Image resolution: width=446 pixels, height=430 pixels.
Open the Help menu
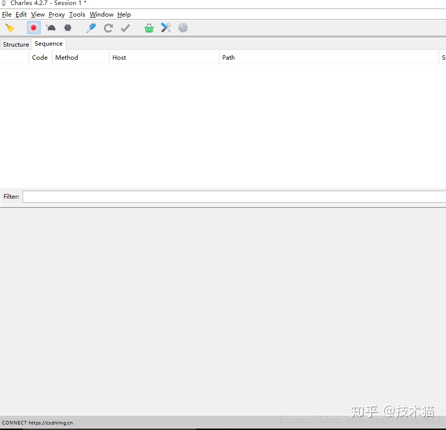124,15
